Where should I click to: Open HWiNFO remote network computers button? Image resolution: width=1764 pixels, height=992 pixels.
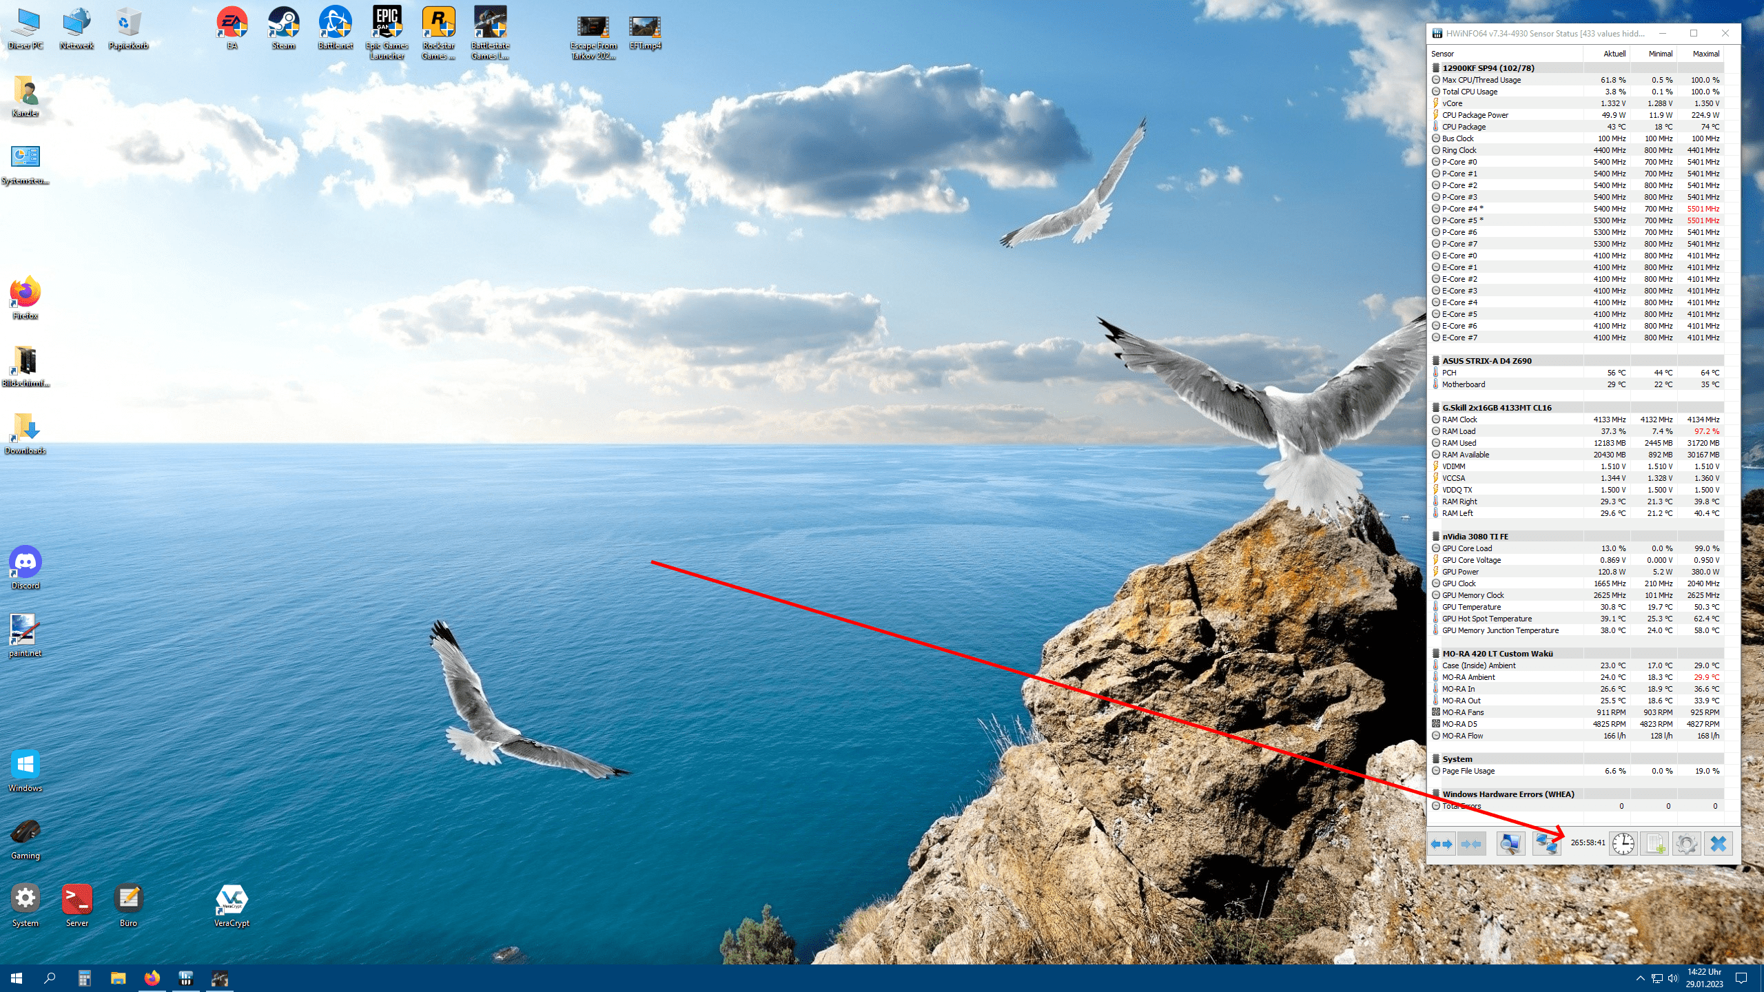tap(1546, 843)
